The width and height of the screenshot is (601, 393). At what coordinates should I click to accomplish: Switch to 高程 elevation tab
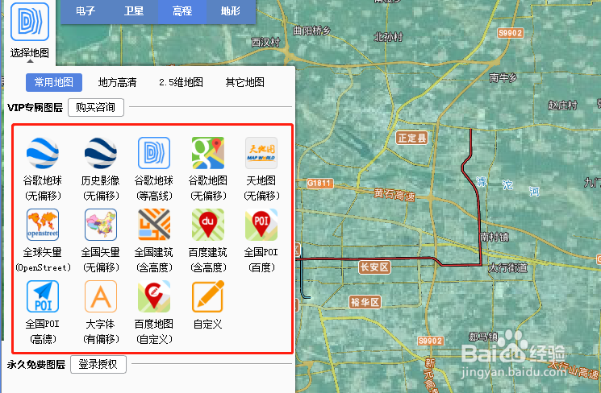point(182,11)
